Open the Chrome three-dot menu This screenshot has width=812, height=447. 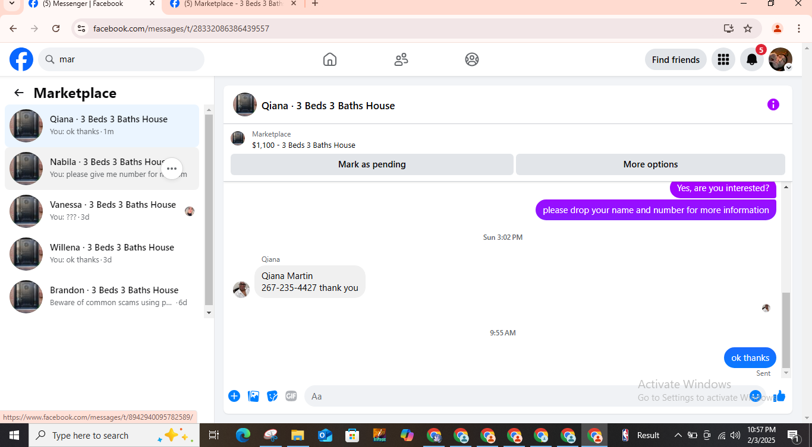(799, 28)
